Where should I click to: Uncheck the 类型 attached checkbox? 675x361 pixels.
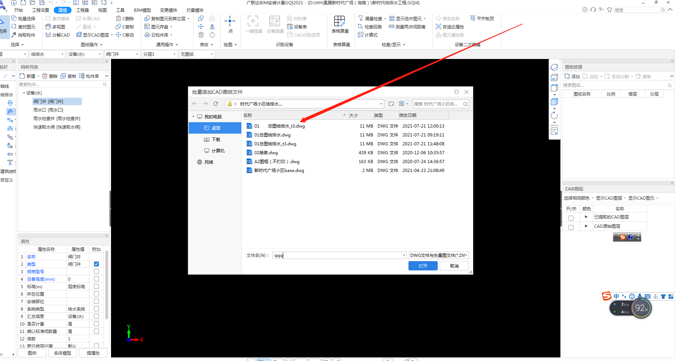(96, 264)
